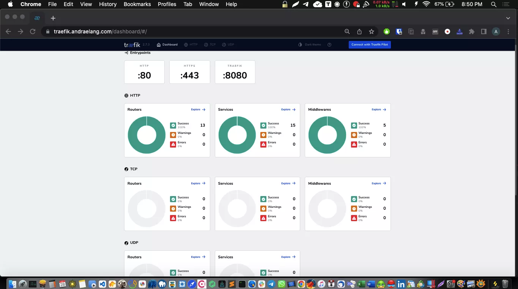518x289 pixels.
Task: Open WhatsApp from the Dock
Action: tap(281, 284)
